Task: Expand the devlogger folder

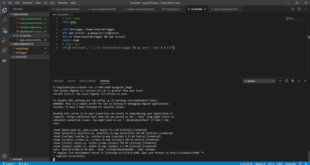Action: pyautogui.click(x=29, y=52)
